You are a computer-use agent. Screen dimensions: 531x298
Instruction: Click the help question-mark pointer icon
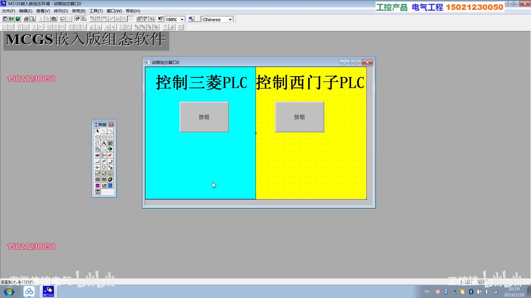[x=161, y=19]
